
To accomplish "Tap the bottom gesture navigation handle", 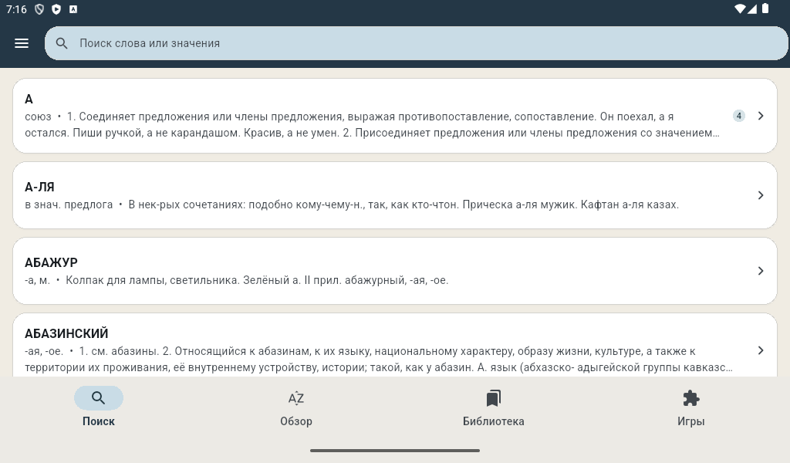I will pos(395,451).
